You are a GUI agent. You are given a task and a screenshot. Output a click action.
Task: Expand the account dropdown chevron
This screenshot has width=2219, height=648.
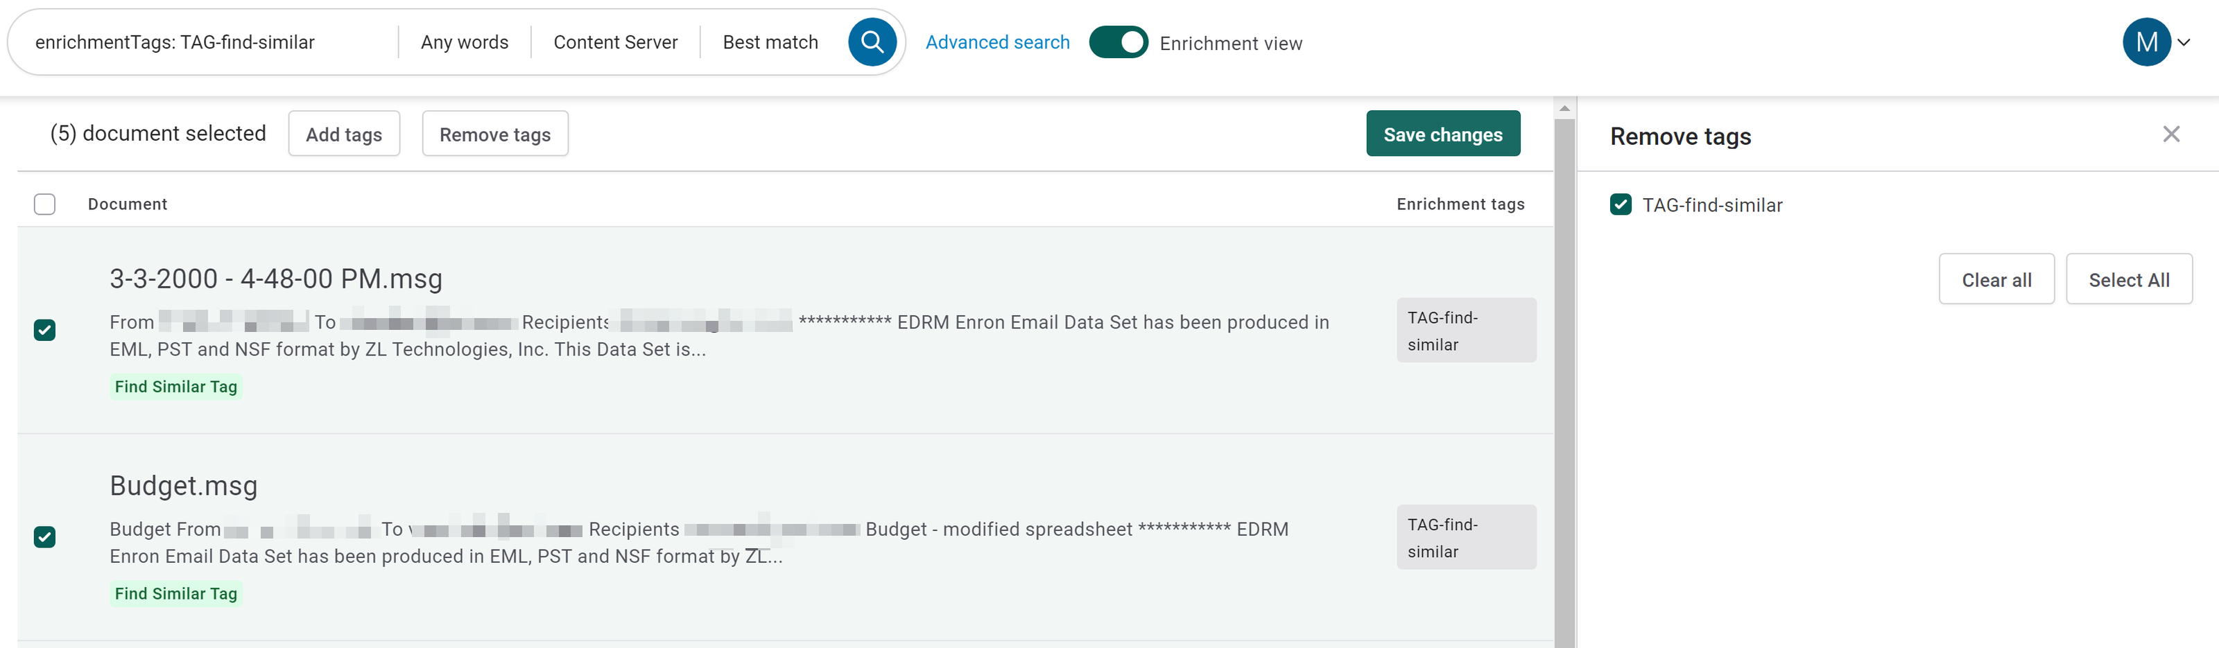click(2184, 42)
